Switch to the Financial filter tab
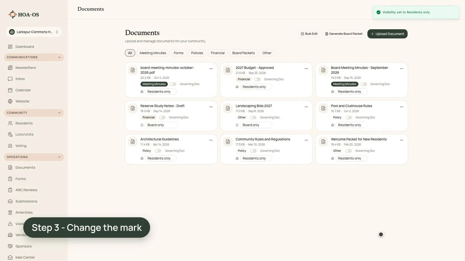The width and height of the screenshot is (465, 261). click(x=218, y=53)
